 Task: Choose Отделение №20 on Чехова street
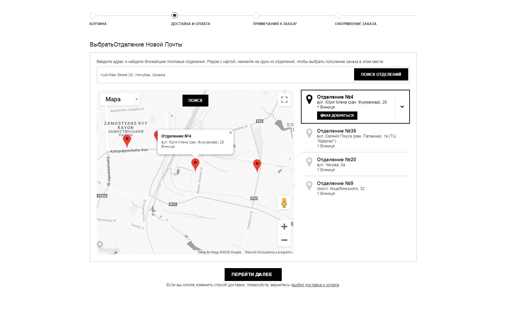(336, 160)
